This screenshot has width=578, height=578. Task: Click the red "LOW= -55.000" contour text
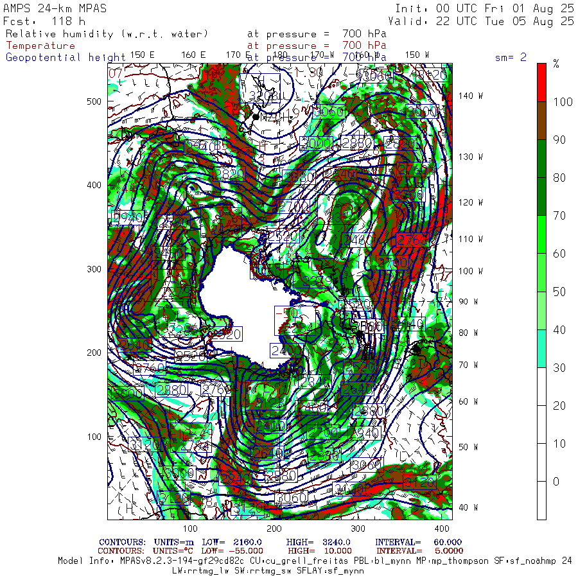[x=232, y=551]
